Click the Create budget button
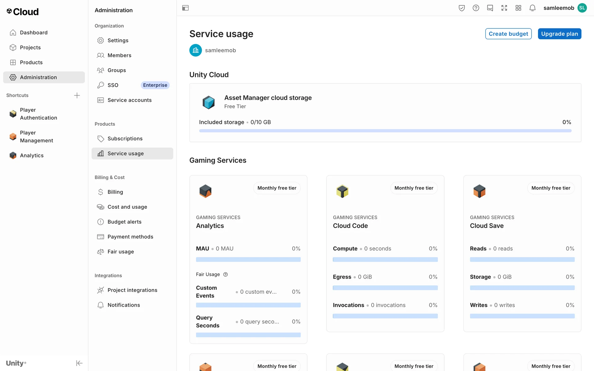594x371 pixels. click(508, 34)
